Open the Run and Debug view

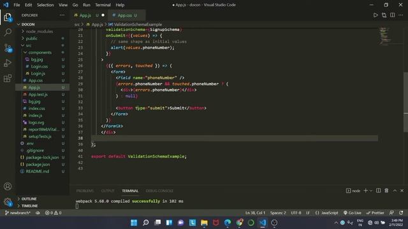[8, 63]
